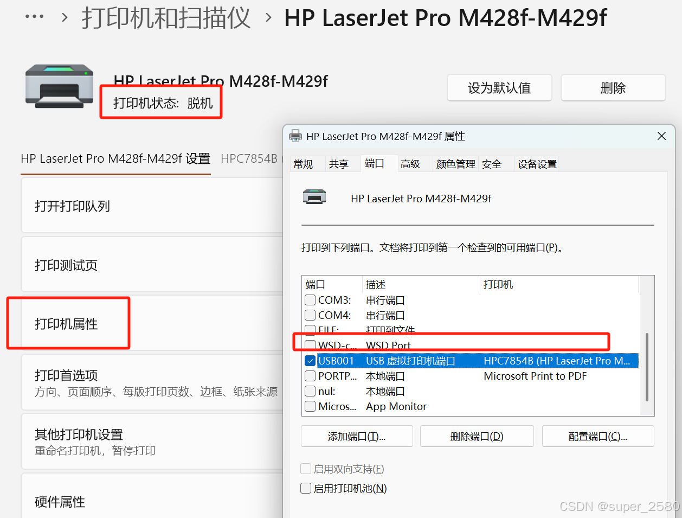Select HP LaserJet Pro M428f-M429f 设置 tab
The width and height of the screenshot is (682, 518).
click(x=115, y=159)
